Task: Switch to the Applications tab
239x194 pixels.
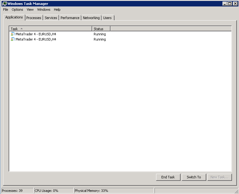Action: (14, 17)
